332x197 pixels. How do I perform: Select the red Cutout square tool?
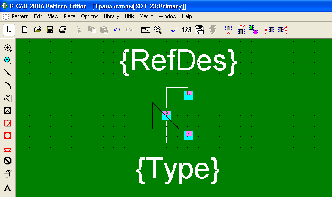point(7,136)
